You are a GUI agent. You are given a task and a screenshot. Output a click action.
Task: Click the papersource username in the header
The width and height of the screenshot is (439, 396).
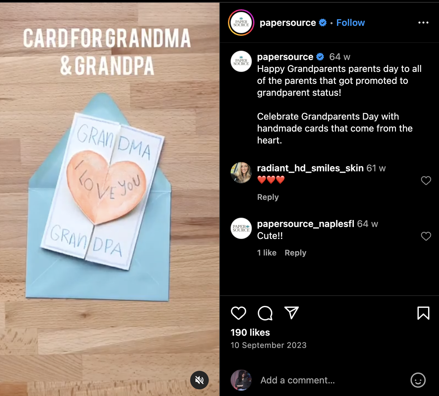tap(288, 23)
